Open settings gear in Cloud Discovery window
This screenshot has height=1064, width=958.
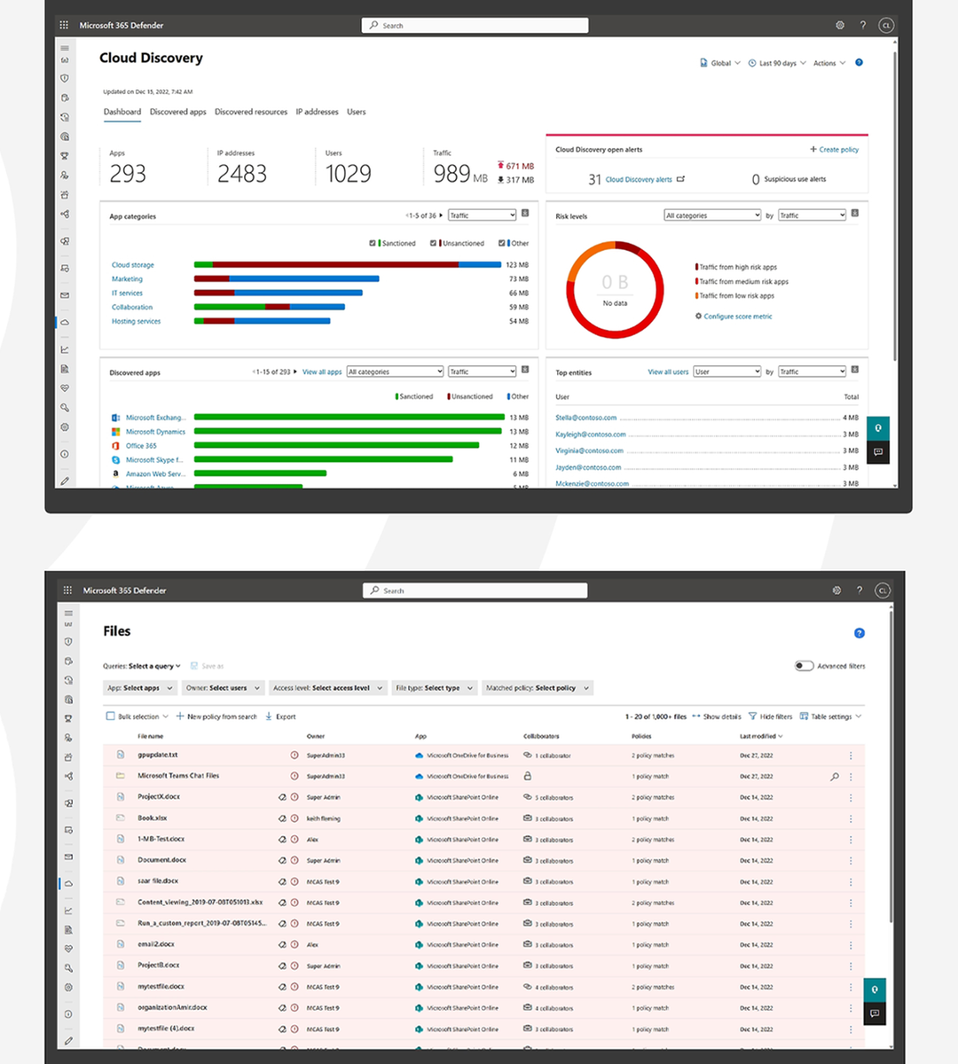pos(840,25)
